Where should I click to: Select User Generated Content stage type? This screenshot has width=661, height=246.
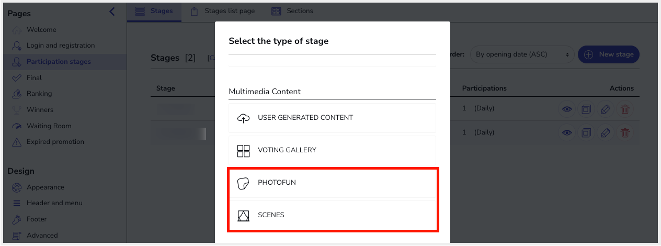[332, 118]
